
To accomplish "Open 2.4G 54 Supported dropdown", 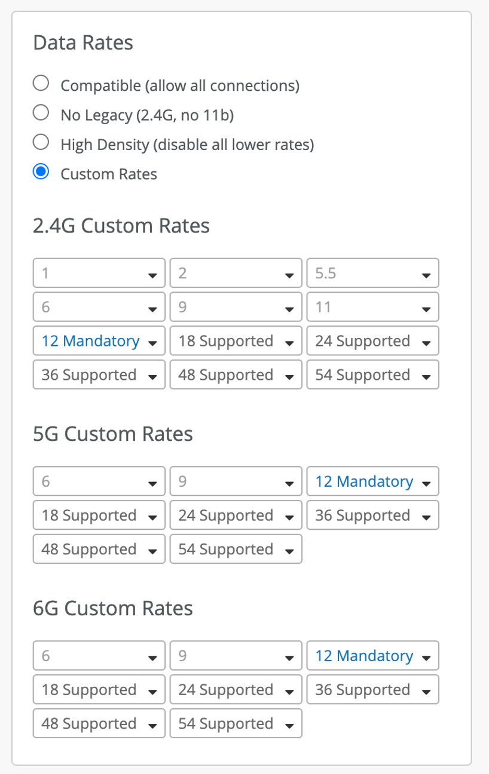I will point(372,376).
